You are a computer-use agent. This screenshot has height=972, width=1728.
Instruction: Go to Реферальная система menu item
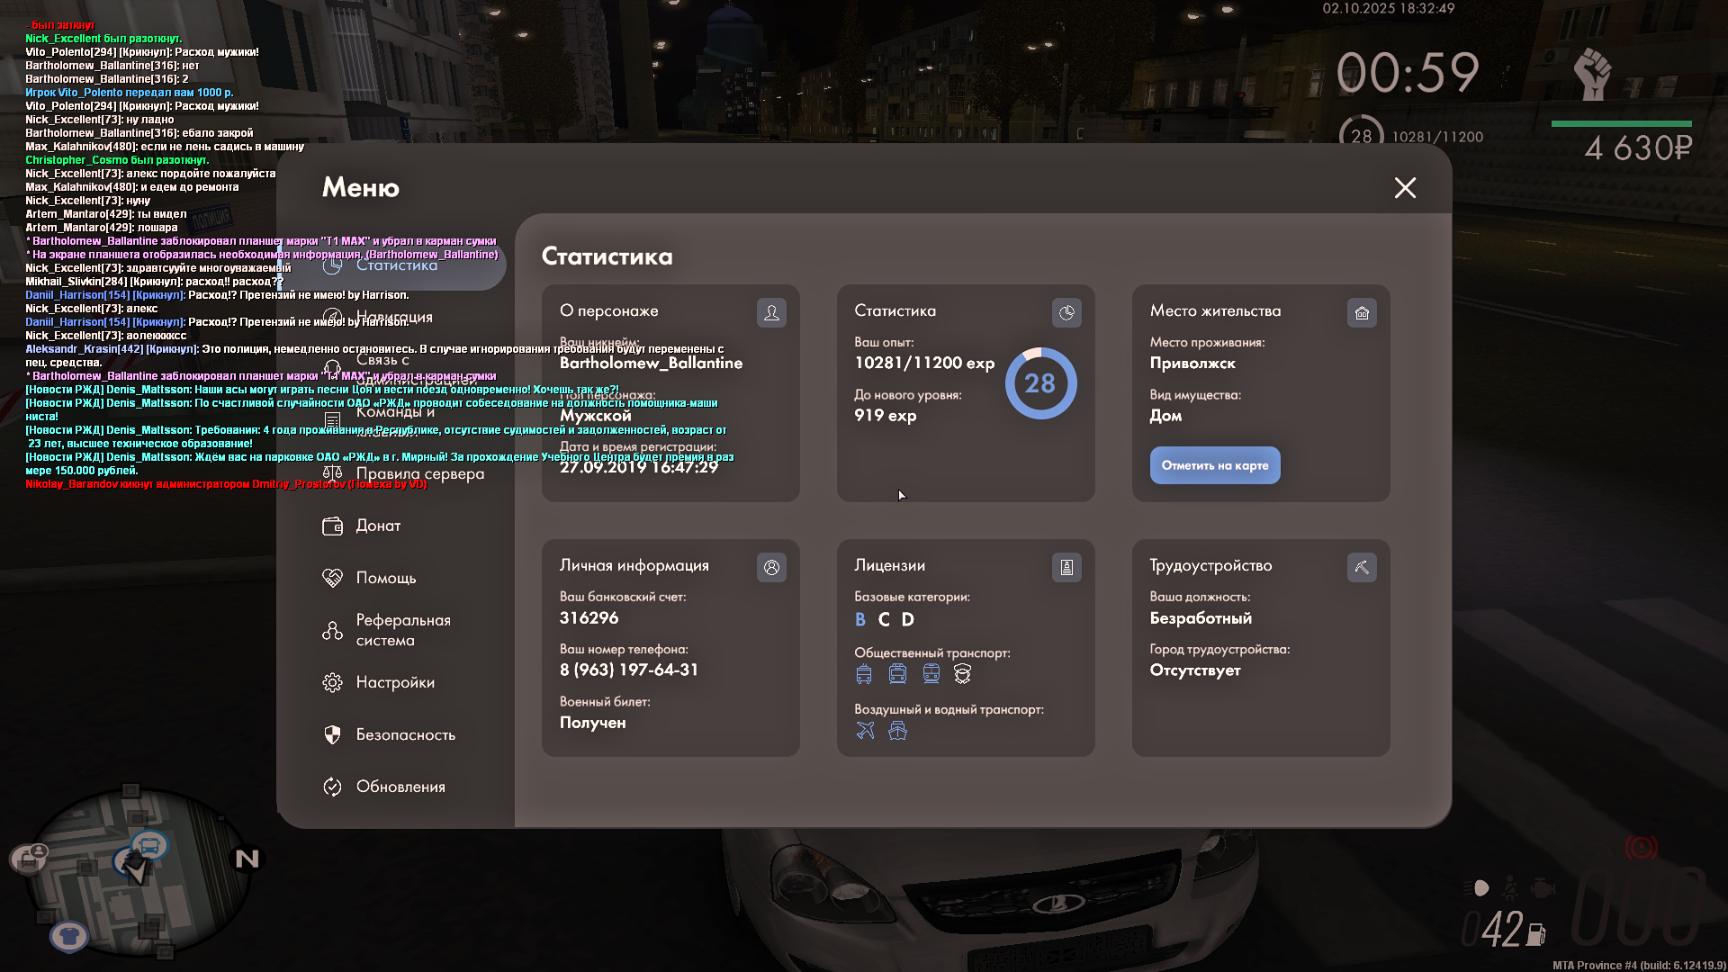coord(402,630)
